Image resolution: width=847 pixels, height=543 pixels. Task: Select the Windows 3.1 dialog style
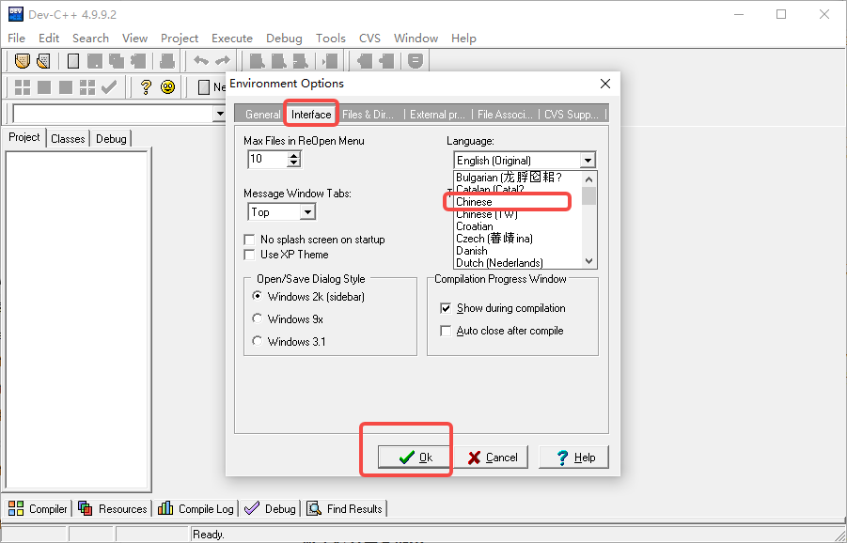258,341
